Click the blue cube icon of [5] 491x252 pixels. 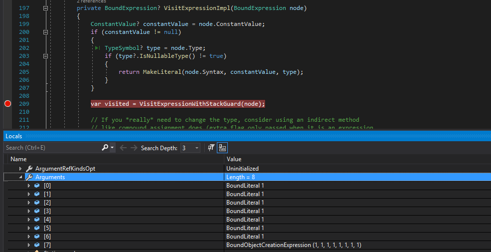pos(37,228)
